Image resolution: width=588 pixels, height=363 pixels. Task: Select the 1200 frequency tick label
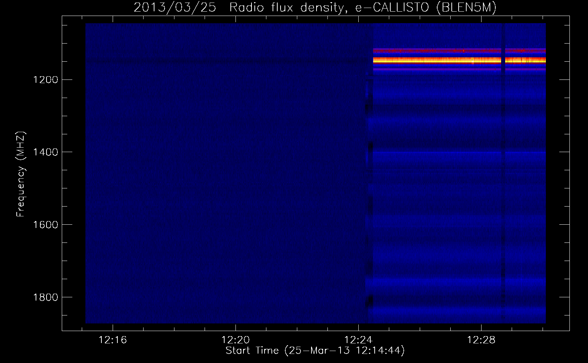pyautogui.click(x=45, y=79)
